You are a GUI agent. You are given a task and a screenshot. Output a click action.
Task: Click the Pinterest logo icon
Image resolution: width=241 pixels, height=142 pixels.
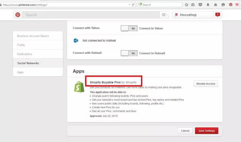(x=18, y=15)
